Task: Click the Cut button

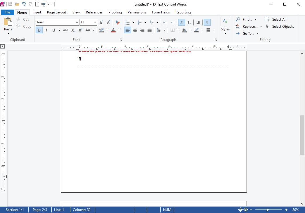Action: [22, 20]
